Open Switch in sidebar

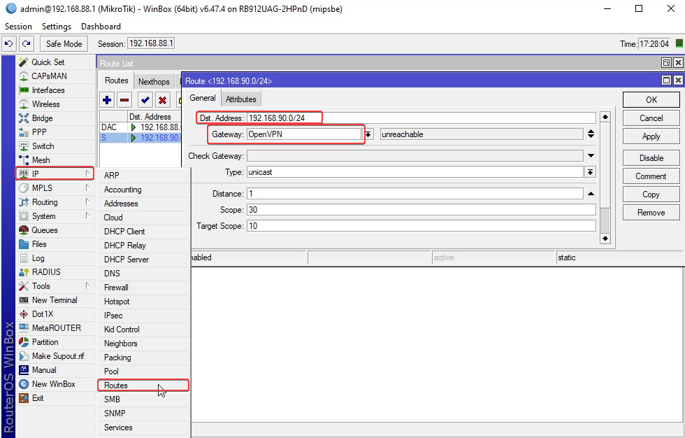click(x=55, y=146)
